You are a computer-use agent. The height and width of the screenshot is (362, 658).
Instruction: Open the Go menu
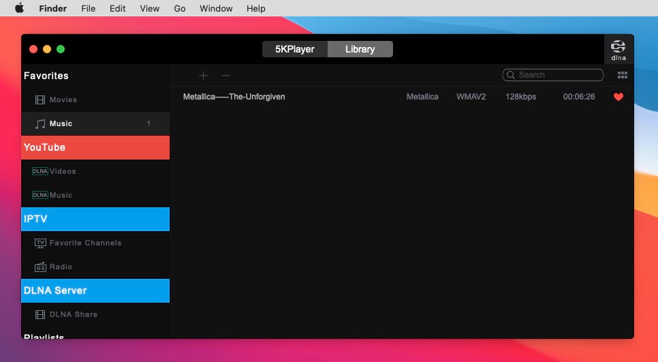pos(180,8)
